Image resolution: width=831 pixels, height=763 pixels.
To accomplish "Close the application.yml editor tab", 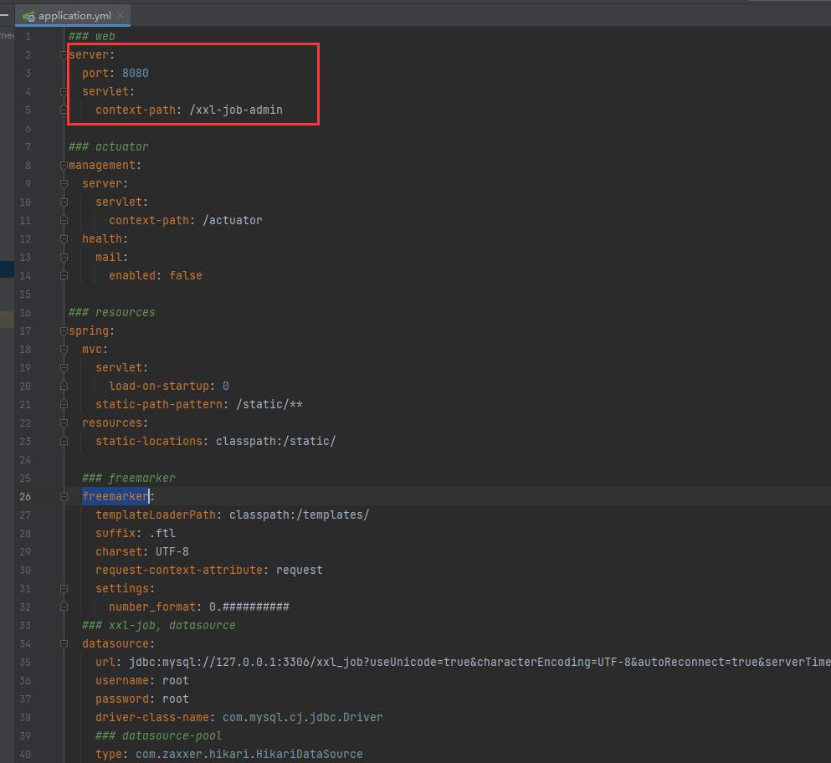I will pos(121,16).
